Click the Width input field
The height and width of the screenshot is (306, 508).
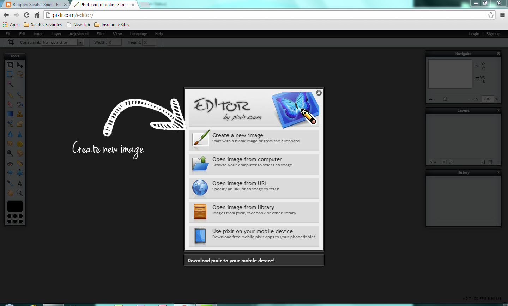[115, 42]
